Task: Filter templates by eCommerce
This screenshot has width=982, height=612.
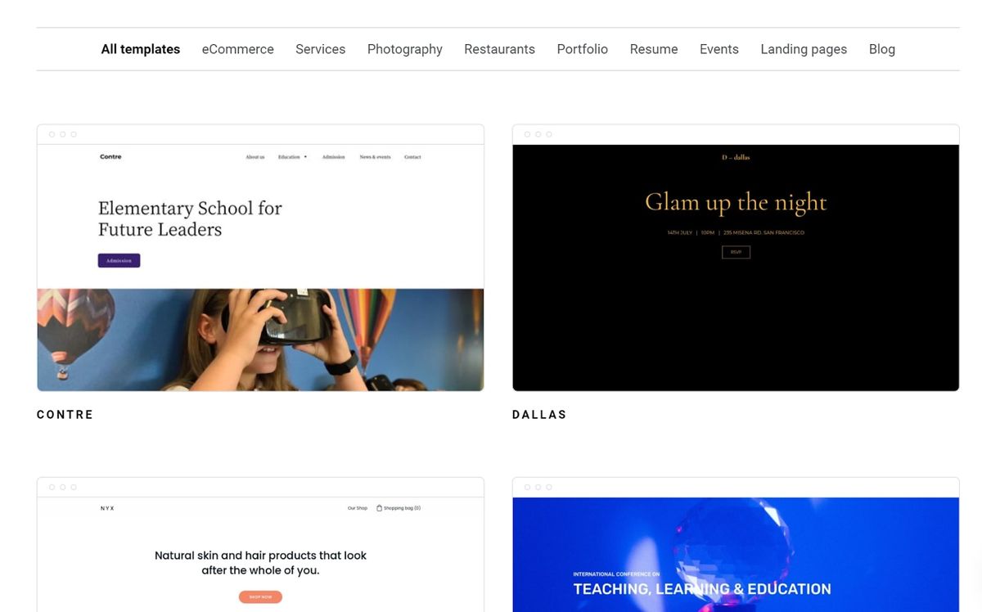Action: (x=238, y=49)
